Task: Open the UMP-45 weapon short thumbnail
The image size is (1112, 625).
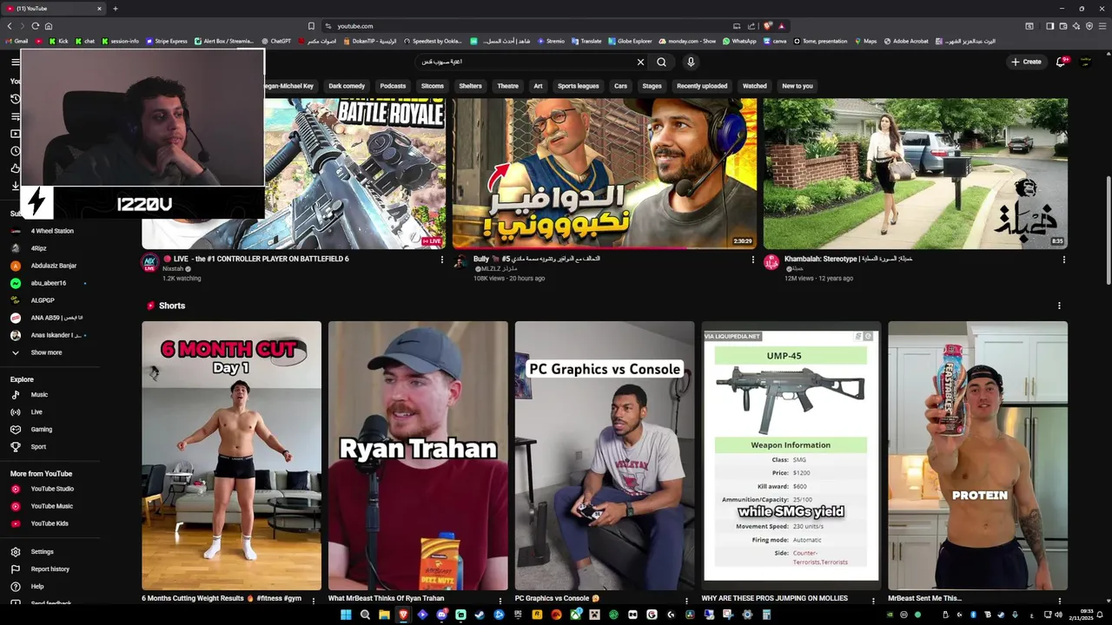Action: [791, 456]
